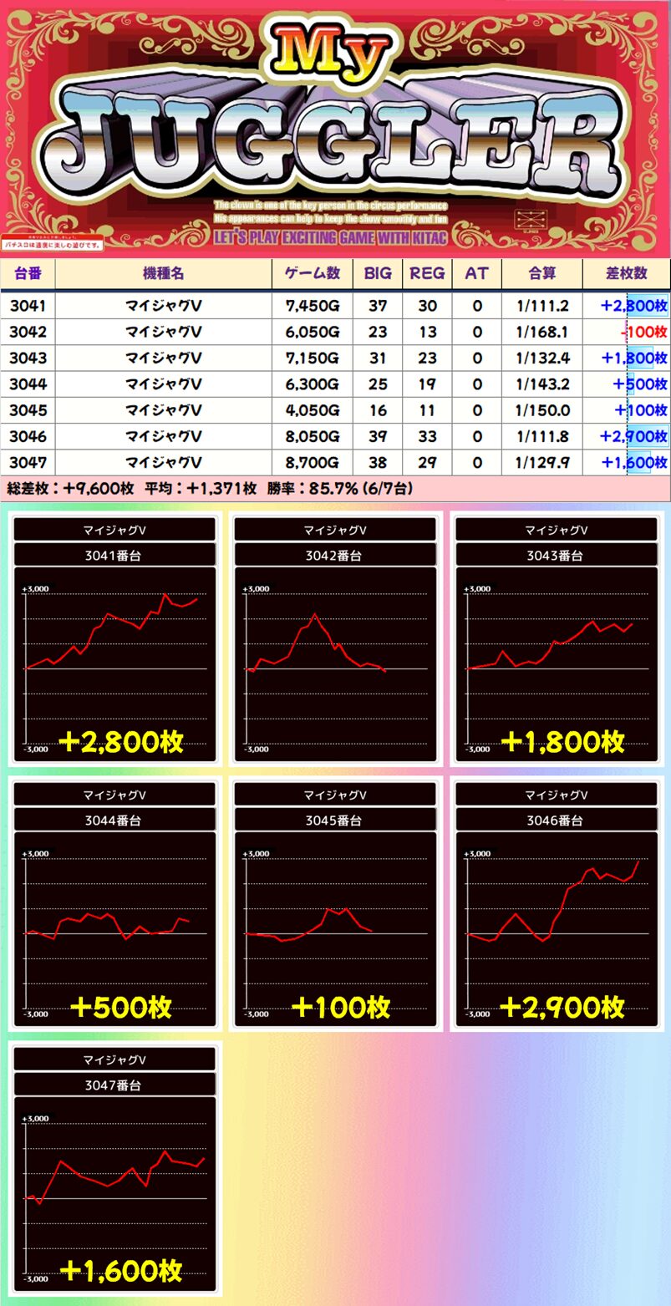Click the 6,050G game count cell
Screen dimensions: 671x1306
click(x=313, y=332)
